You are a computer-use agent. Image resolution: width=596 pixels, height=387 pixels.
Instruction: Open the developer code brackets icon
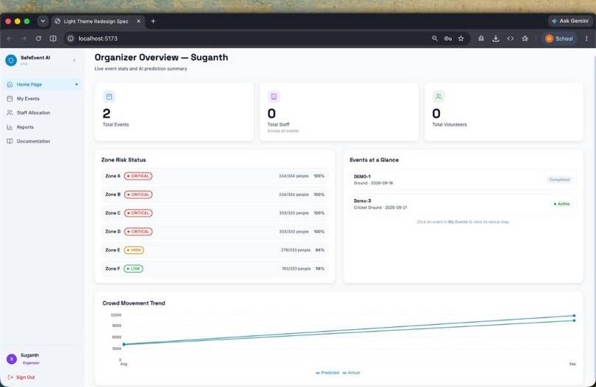coord(510,38)
